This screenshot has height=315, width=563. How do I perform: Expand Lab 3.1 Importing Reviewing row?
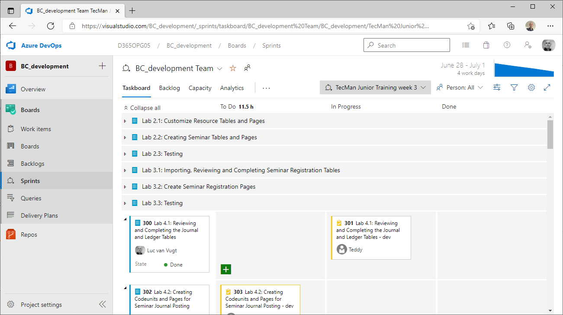[125, 170]
